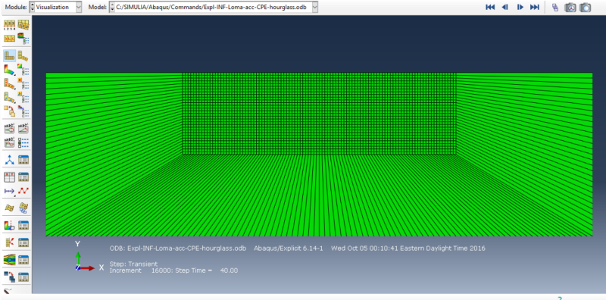Open the ODB Display Options tool
This screenshot has width=606, height=300.
coord(9,39)
